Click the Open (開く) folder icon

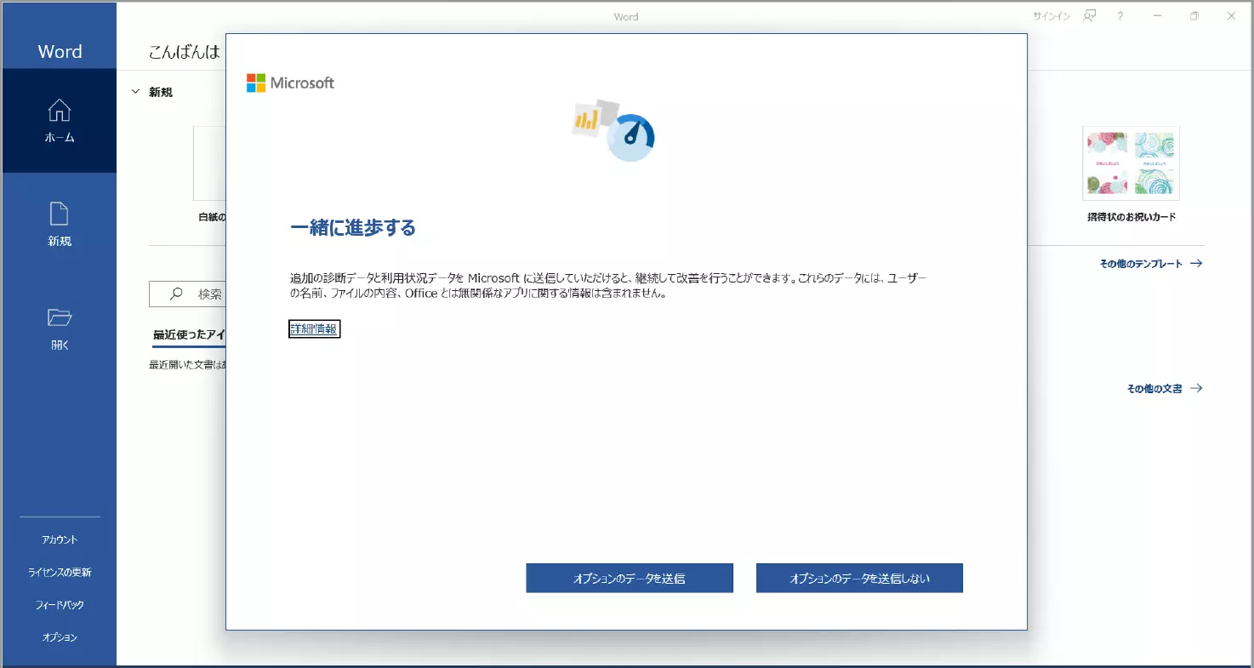click(x=59, y=318)
